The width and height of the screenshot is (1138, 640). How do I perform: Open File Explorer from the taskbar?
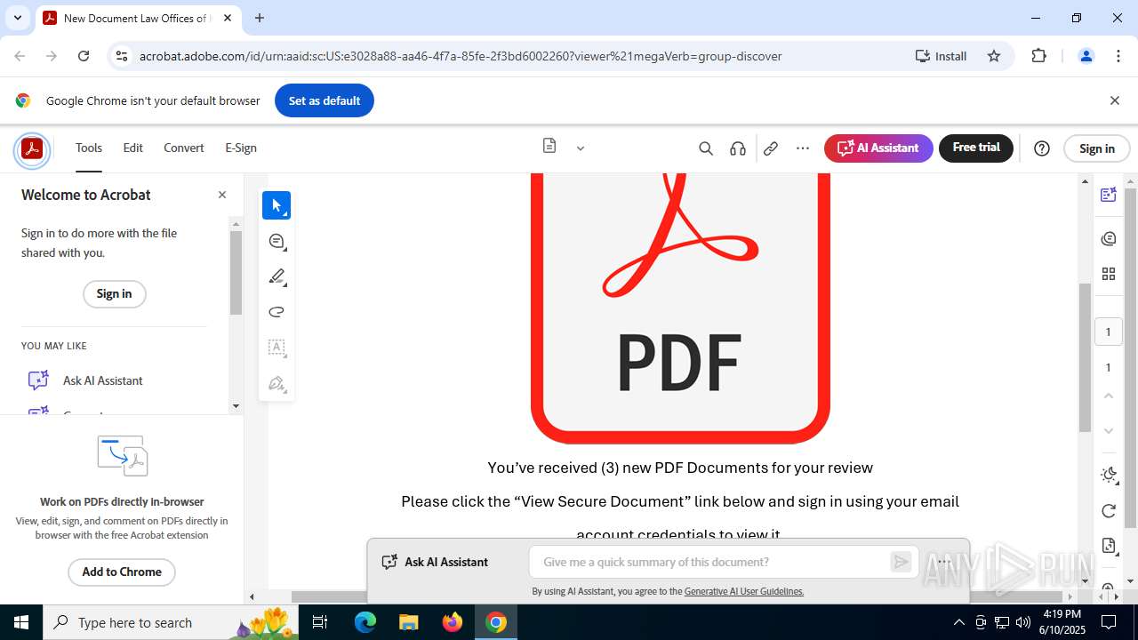click(409, 622)
